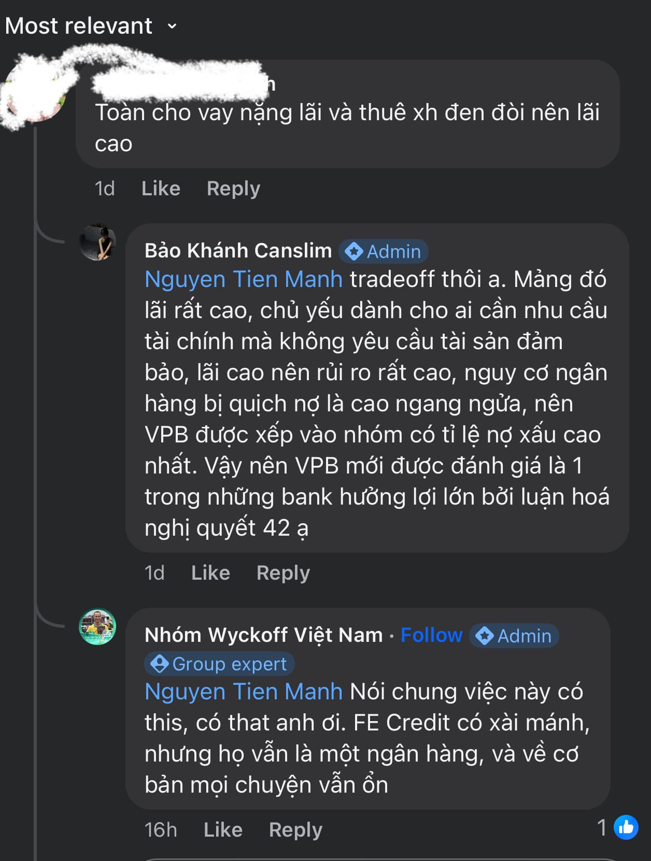The image size is (651, 861).
Task: Click the blue thumbs-up reaction icon
Action: (x=626, y=827)
